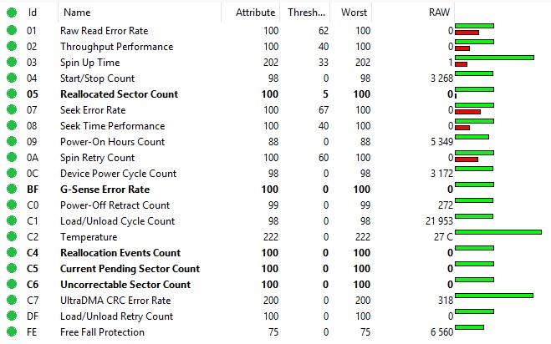Click the Attribute column header
This screenshot has height=344, width=551.
[x=255, y=13]
